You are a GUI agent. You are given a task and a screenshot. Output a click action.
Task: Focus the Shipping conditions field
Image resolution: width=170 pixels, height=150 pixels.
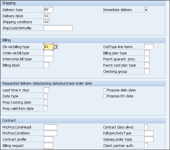[x=46, y=22]
